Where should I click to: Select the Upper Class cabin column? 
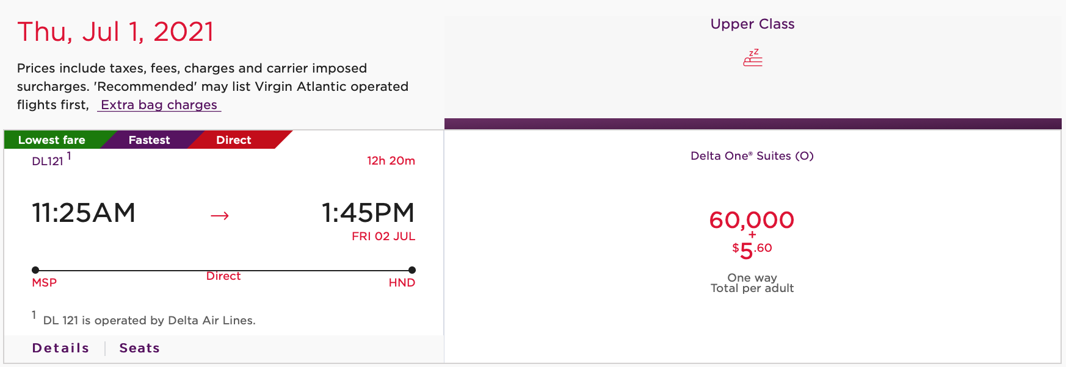(752, 24)
